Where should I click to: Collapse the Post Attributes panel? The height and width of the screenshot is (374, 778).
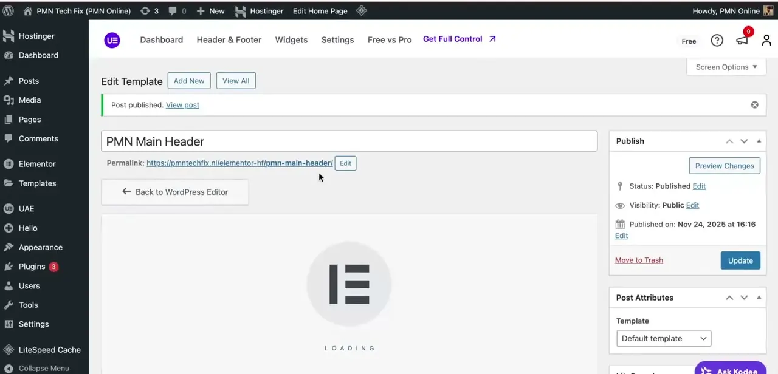pos(759,297)
